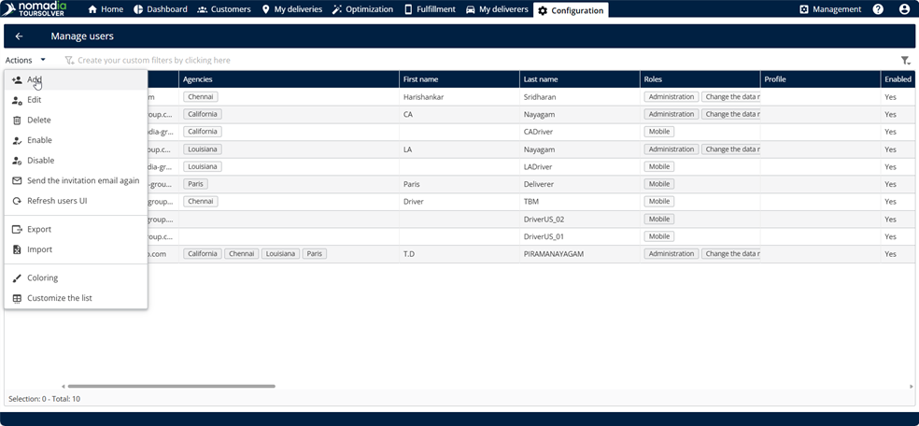Click the filter funnel icon at far right
The image size is (919, 426).
905,61
